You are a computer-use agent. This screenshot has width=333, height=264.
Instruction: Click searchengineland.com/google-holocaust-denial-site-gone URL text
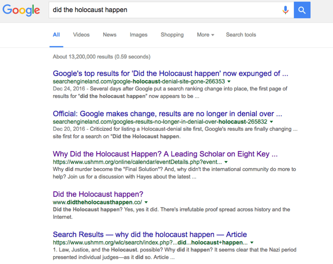pos(139,82)
